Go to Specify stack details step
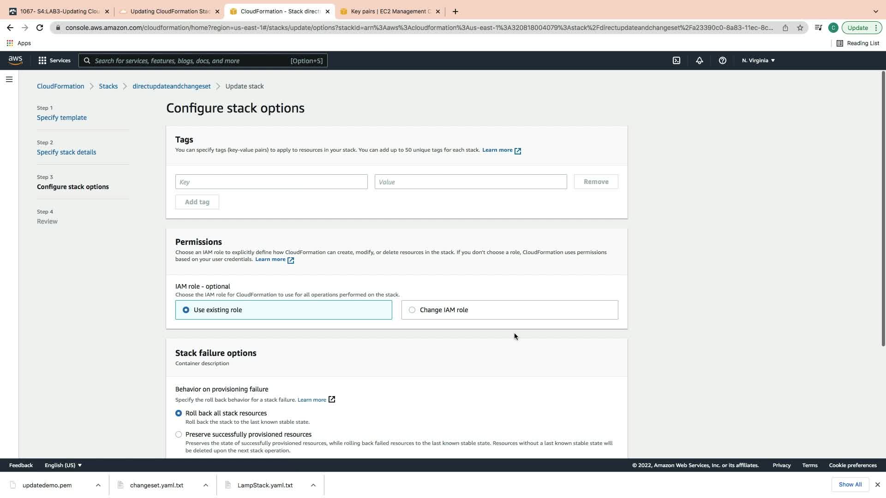Screen dimensions: 886x498 pyautogui.click(x=66, y=152)
